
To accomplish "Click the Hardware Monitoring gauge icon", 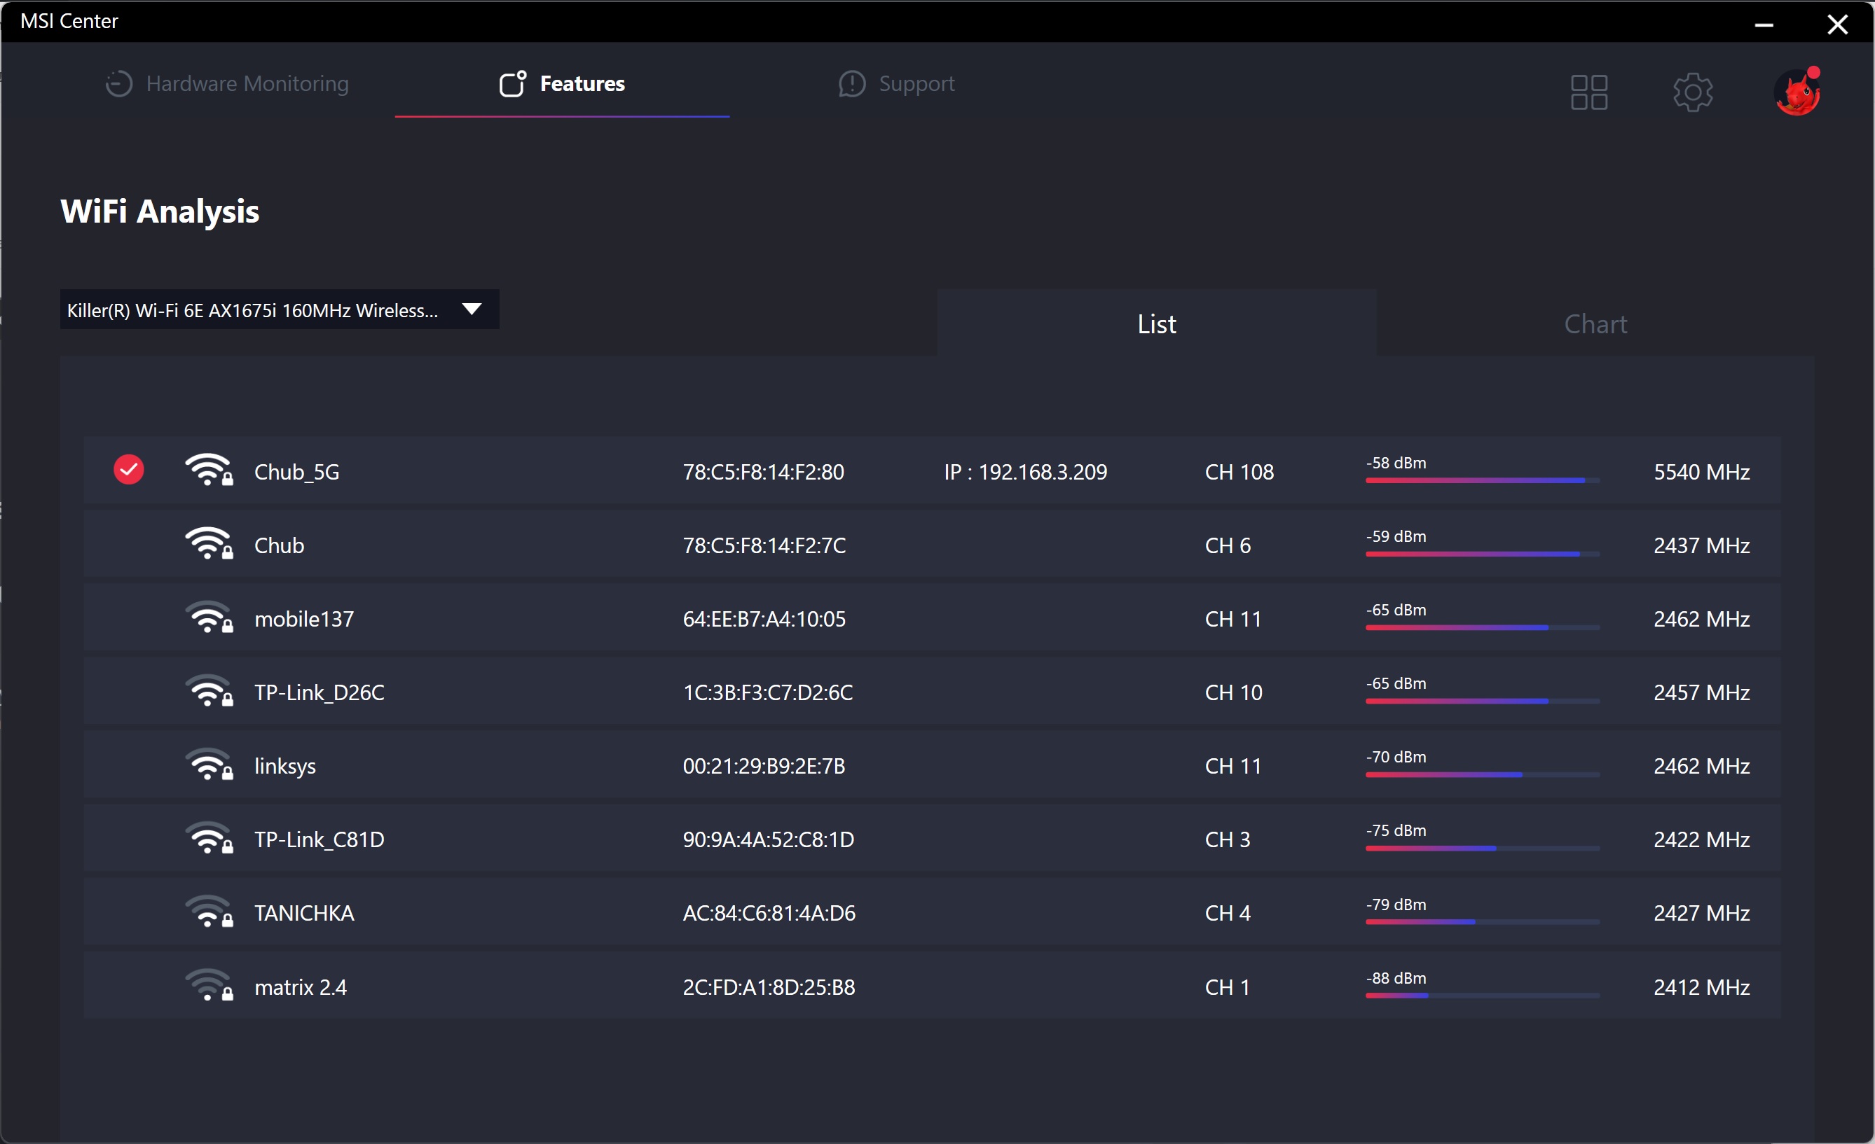I will (x=118, y=83).
